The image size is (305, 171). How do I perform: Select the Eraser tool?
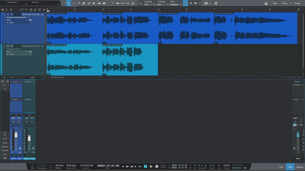tap(84, 3)
